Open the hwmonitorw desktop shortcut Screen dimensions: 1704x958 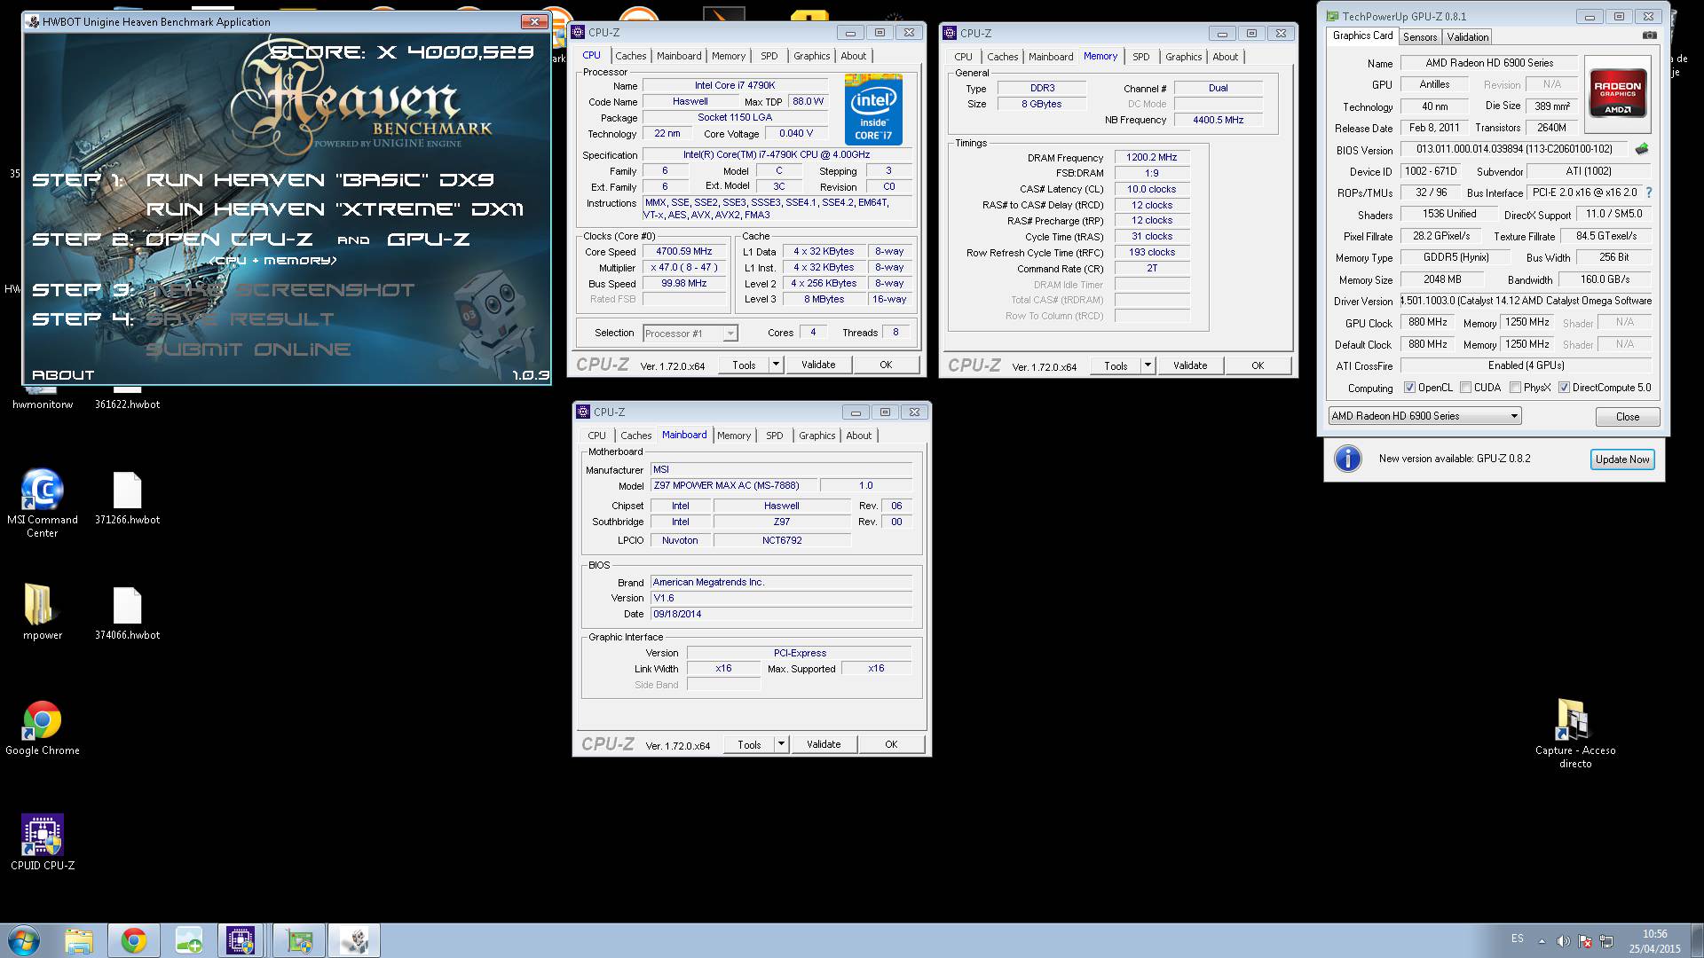click(x=42, y=398)
